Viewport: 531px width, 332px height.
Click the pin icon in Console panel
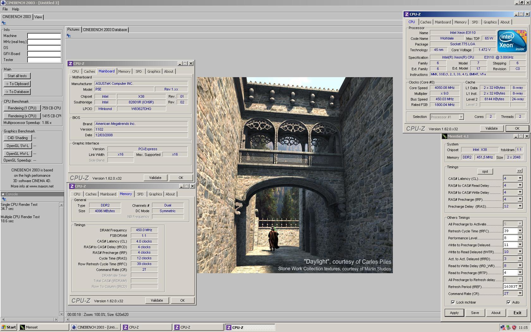tap(4, 199)
